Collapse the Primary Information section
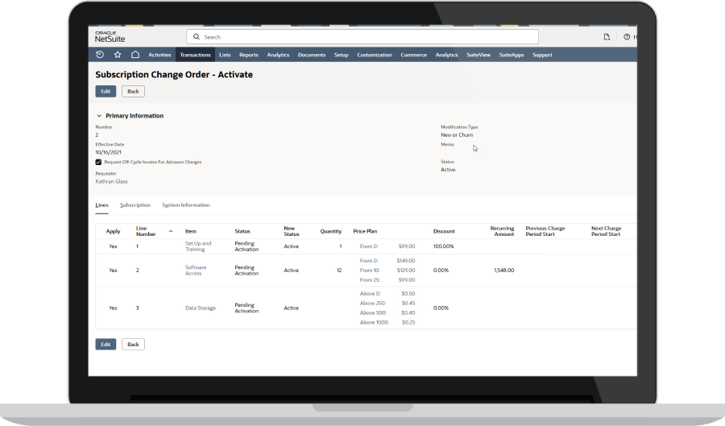 pos(99,116)
